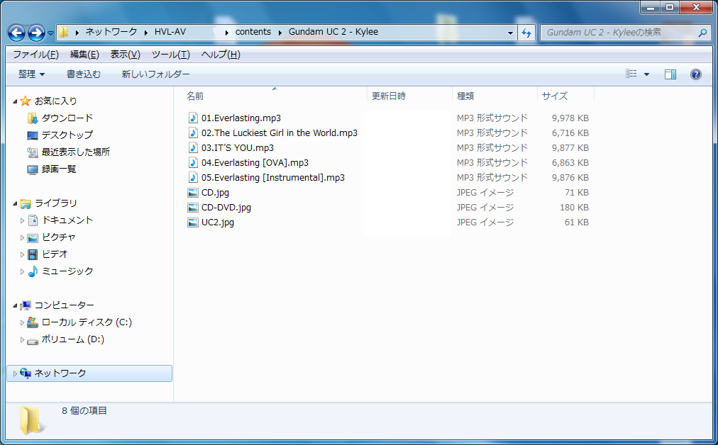Select 02.The Luckiest Girl in the World.mp3
Viewport: 718px width, 445px height.
[x=280, y=133]
